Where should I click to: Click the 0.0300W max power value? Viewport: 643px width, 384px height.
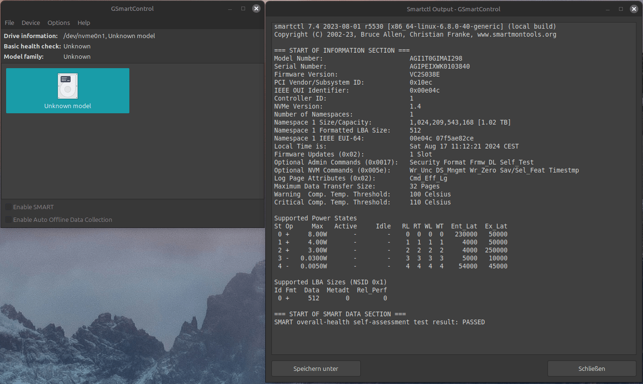click(x=314, y=258)
